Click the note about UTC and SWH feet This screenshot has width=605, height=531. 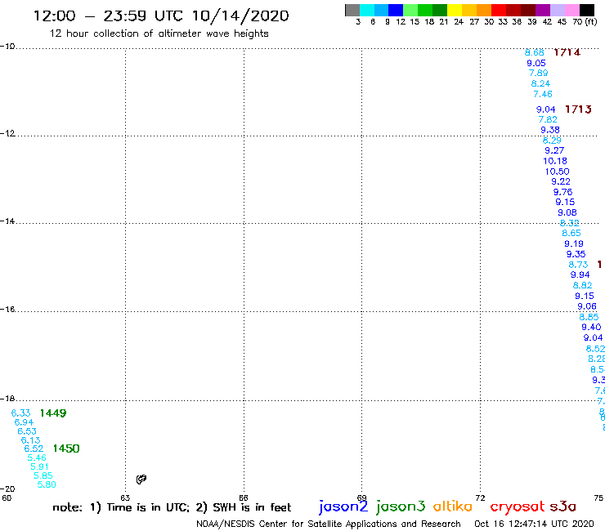pos(172,507)
